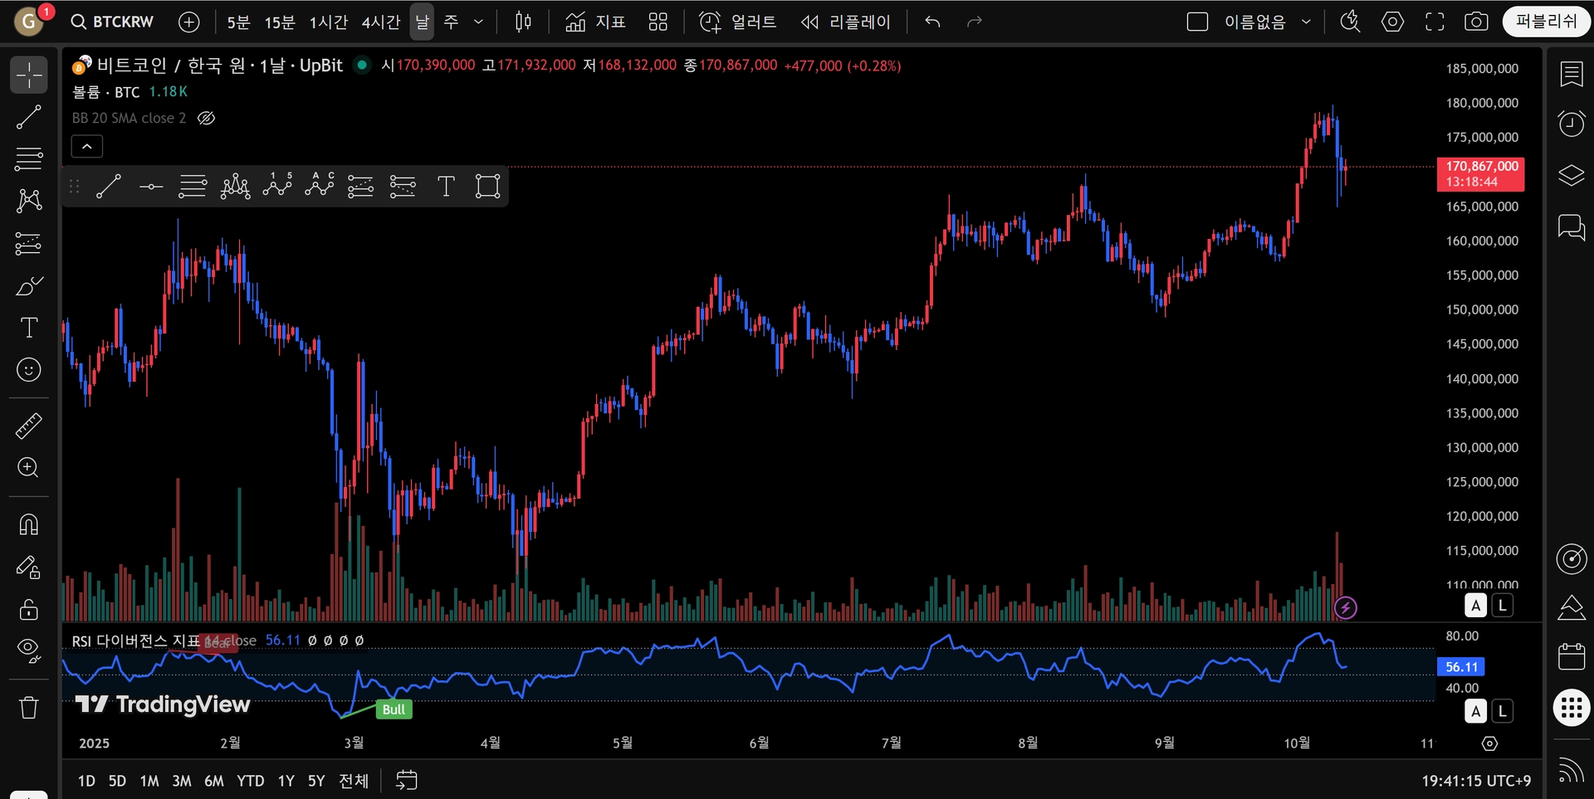Toggle BB indicator visibility eye icon
The width and height of the screenshot is (1594, 799).
[207, 118]
